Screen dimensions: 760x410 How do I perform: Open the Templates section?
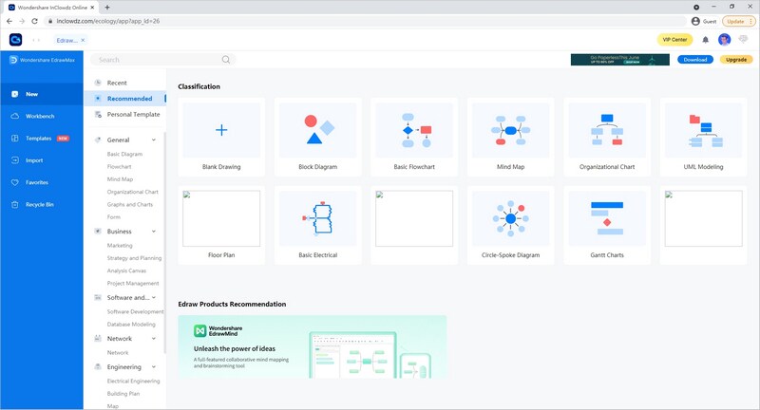(42, 139)
